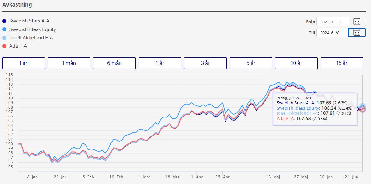Toggle the Swedish Stars A-A legend label
Image resolution: width=374 pixels, height=184 pixels.
tap(29, 21)
